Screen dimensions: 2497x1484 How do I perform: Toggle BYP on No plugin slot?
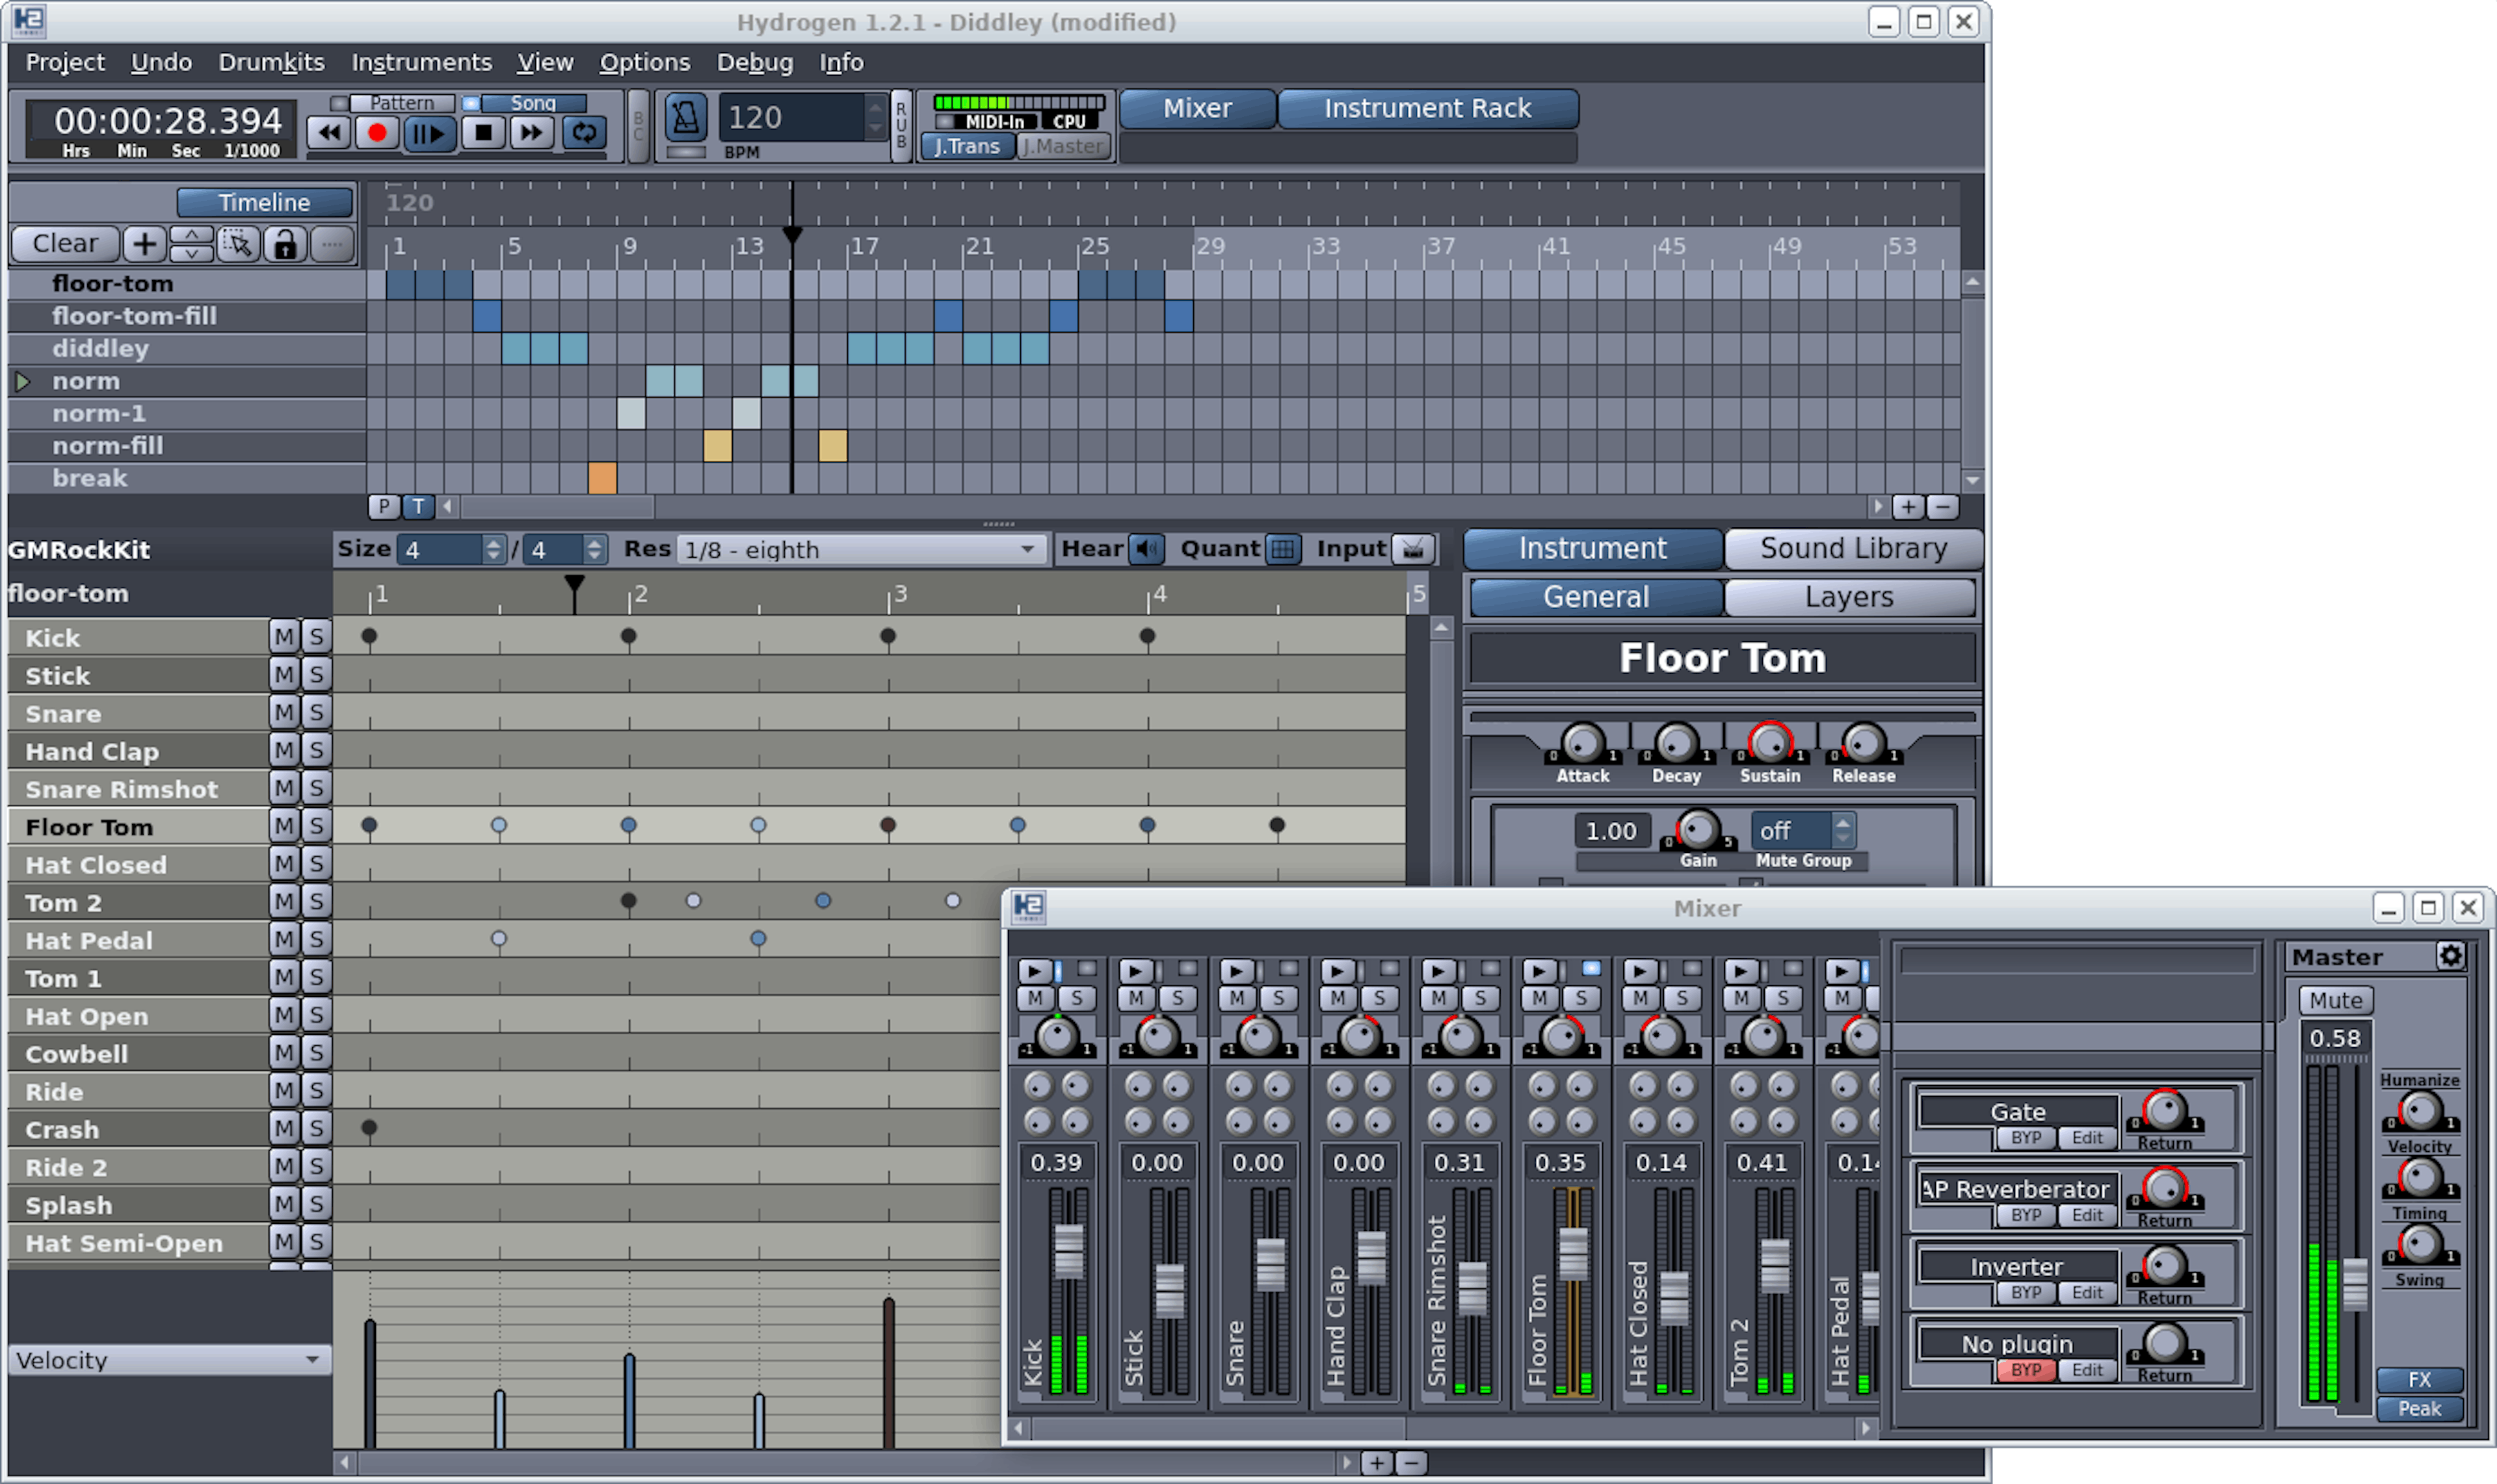tap(2025, 1370)
